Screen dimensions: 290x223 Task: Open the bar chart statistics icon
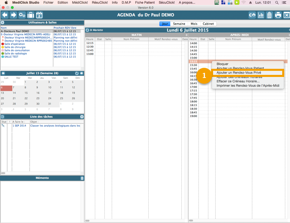261,15
